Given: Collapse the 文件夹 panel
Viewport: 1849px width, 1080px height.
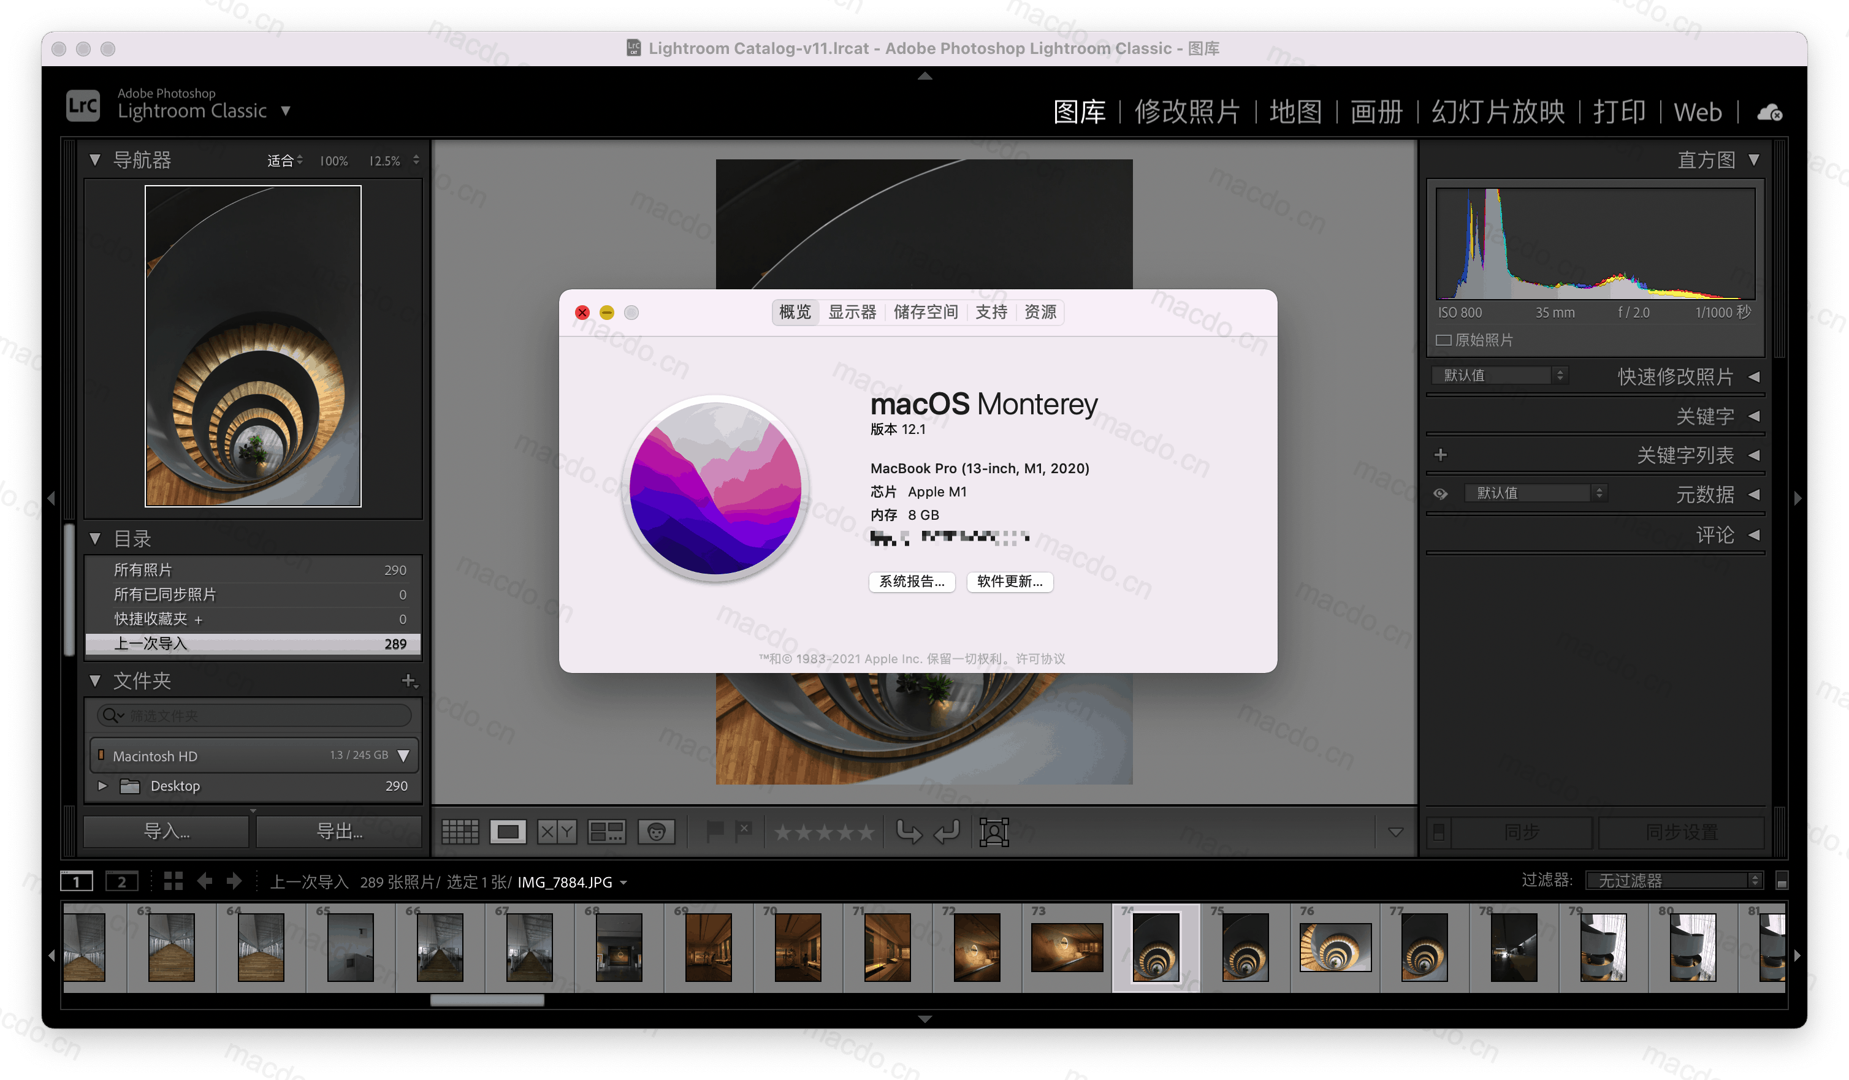Looking at the screenshot, I should tap(94, 681).
